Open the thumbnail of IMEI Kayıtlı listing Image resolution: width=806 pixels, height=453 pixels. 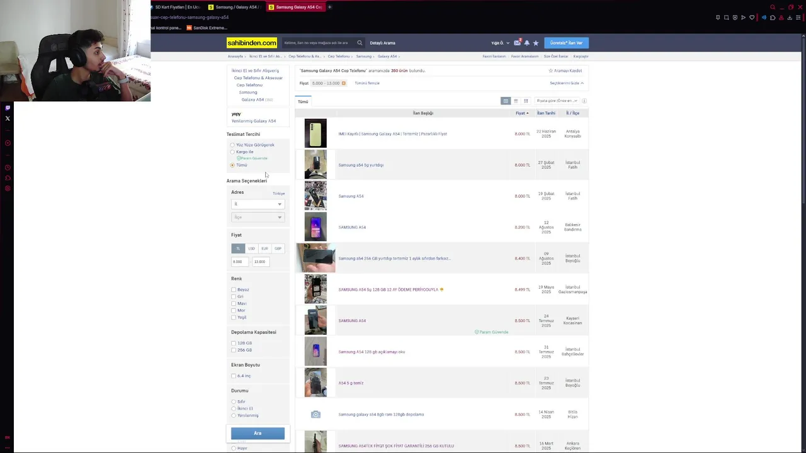[x=315, y=133]
